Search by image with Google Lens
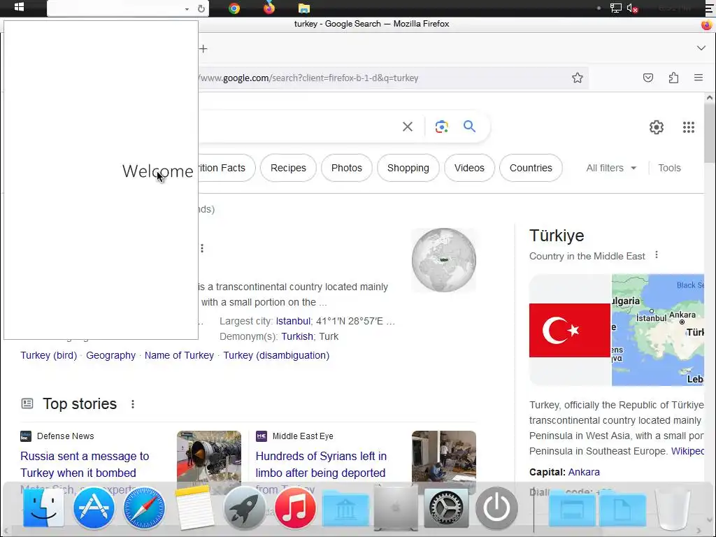 (x=442, y=127)
